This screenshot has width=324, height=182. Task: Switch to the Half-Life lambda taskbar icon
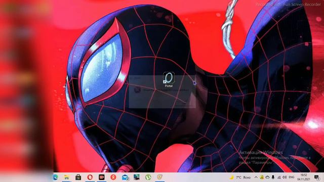(x=159, y=177)
